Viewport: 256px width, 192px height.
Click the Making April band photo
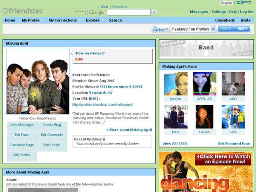(38, 81)
